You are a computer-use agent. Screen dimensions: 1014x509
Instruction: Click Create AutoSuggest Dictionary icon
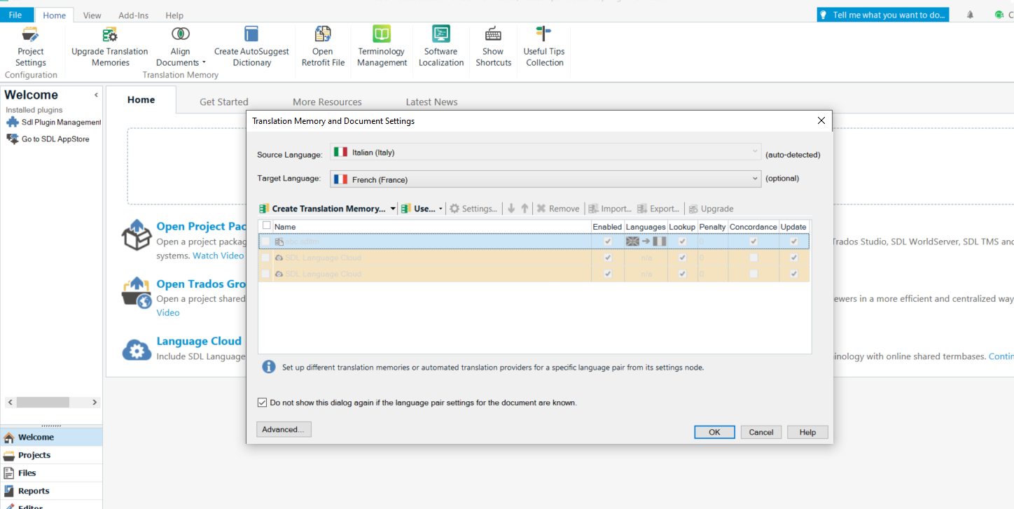click(x=251, y=34)
